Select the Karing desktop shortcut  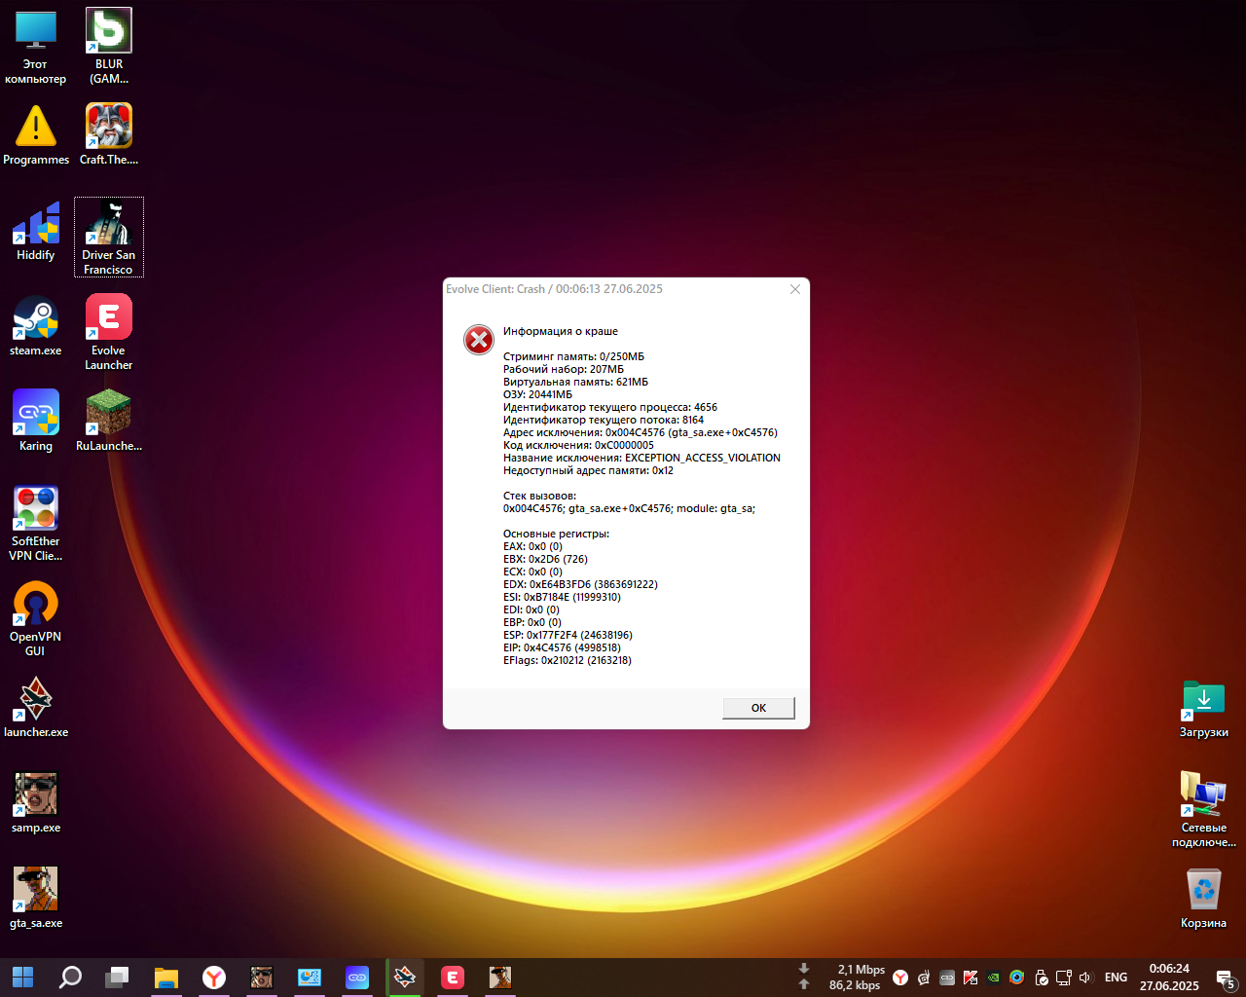click(36, 422)
